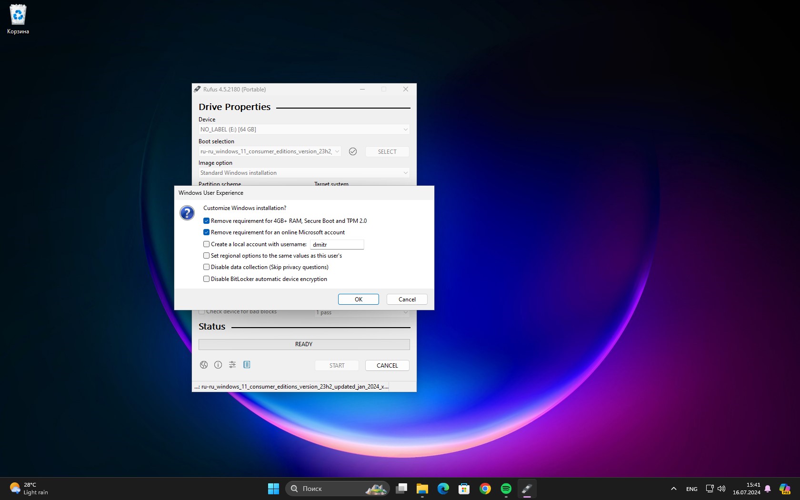Enable Set regional options to same values
Viewport: 800px width, 500px height.
(x=206, y=256)
